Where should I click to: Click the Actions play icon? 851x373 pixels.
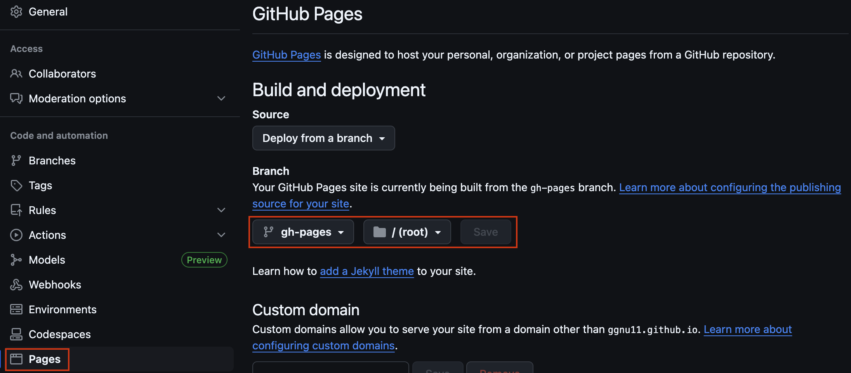point(16,235)
